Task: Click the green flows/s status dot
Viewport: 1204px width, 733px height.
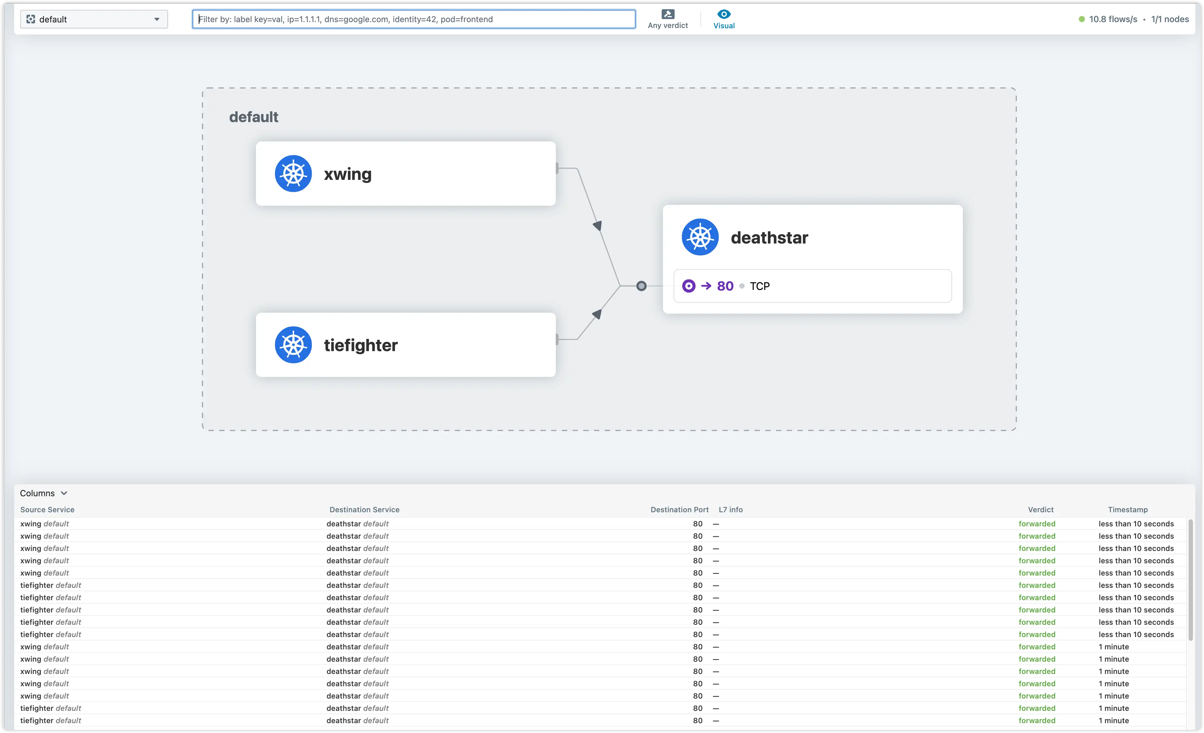Action: tap(1081, 19)
